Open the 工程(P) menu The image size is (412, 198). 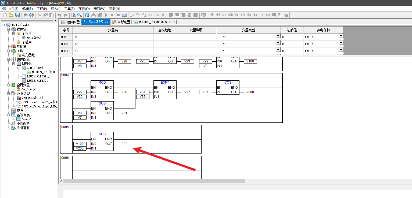[x=42, y=9]
